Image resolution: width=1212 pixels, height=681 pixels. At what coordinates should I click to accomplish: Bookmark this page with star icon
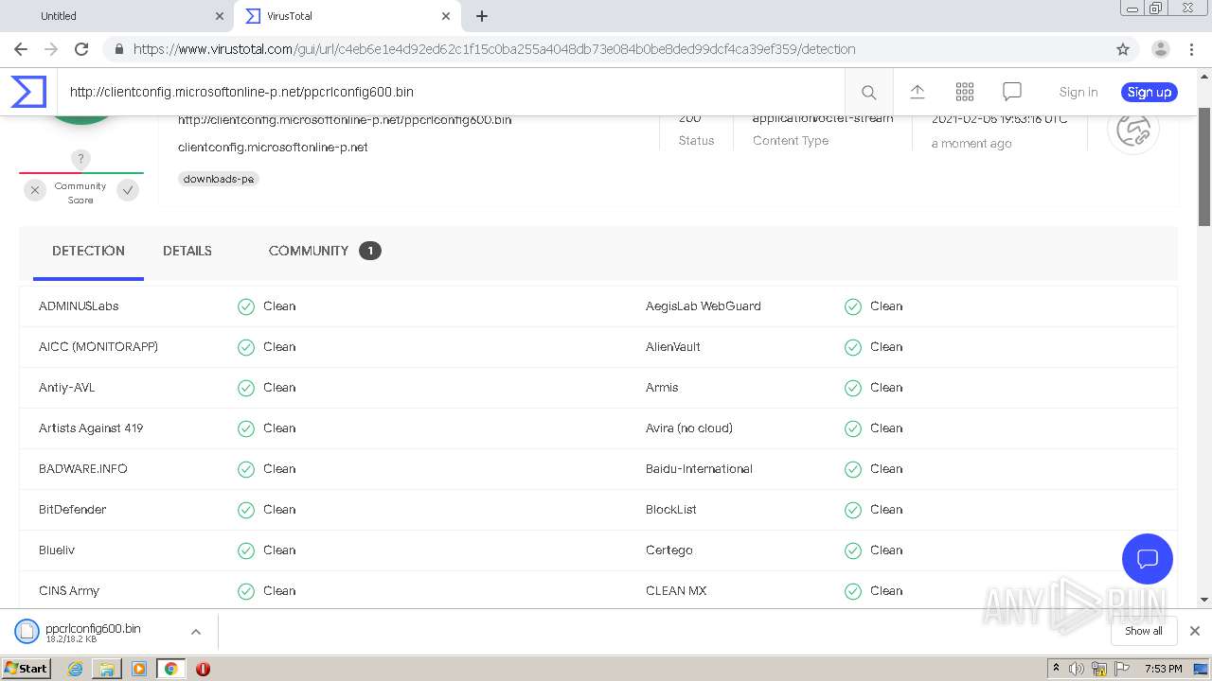point(1123,49)
